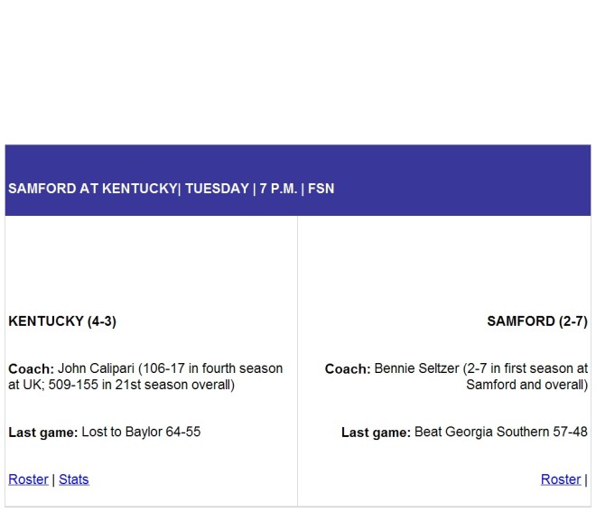Click the 7 P.M. time in banner
Image resolution: width=596 pixels, height=512 pixels.
[279, 189]
